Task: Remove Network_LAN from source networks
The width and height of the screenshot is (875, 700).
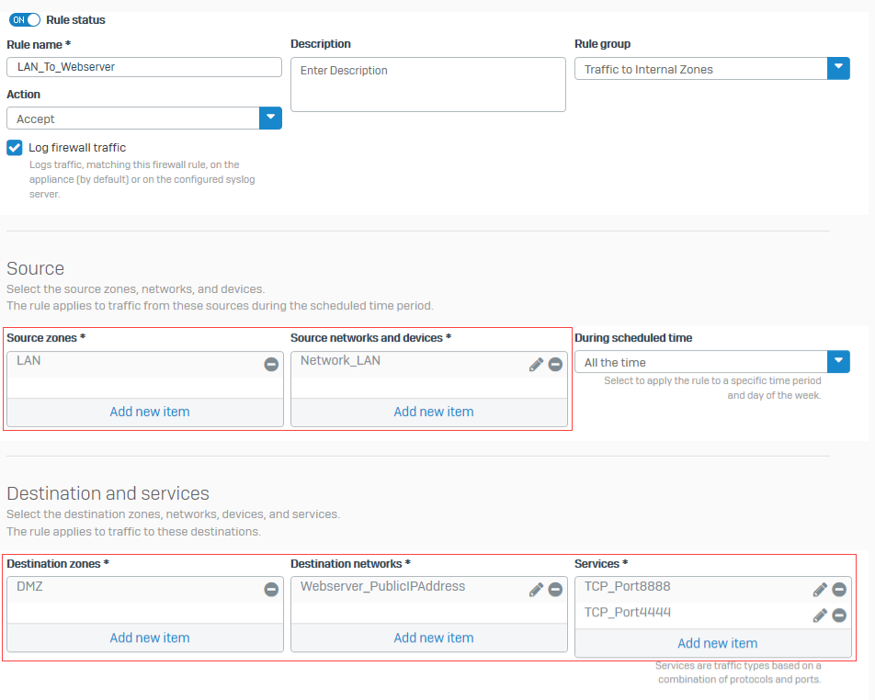Action: (555, 364)
